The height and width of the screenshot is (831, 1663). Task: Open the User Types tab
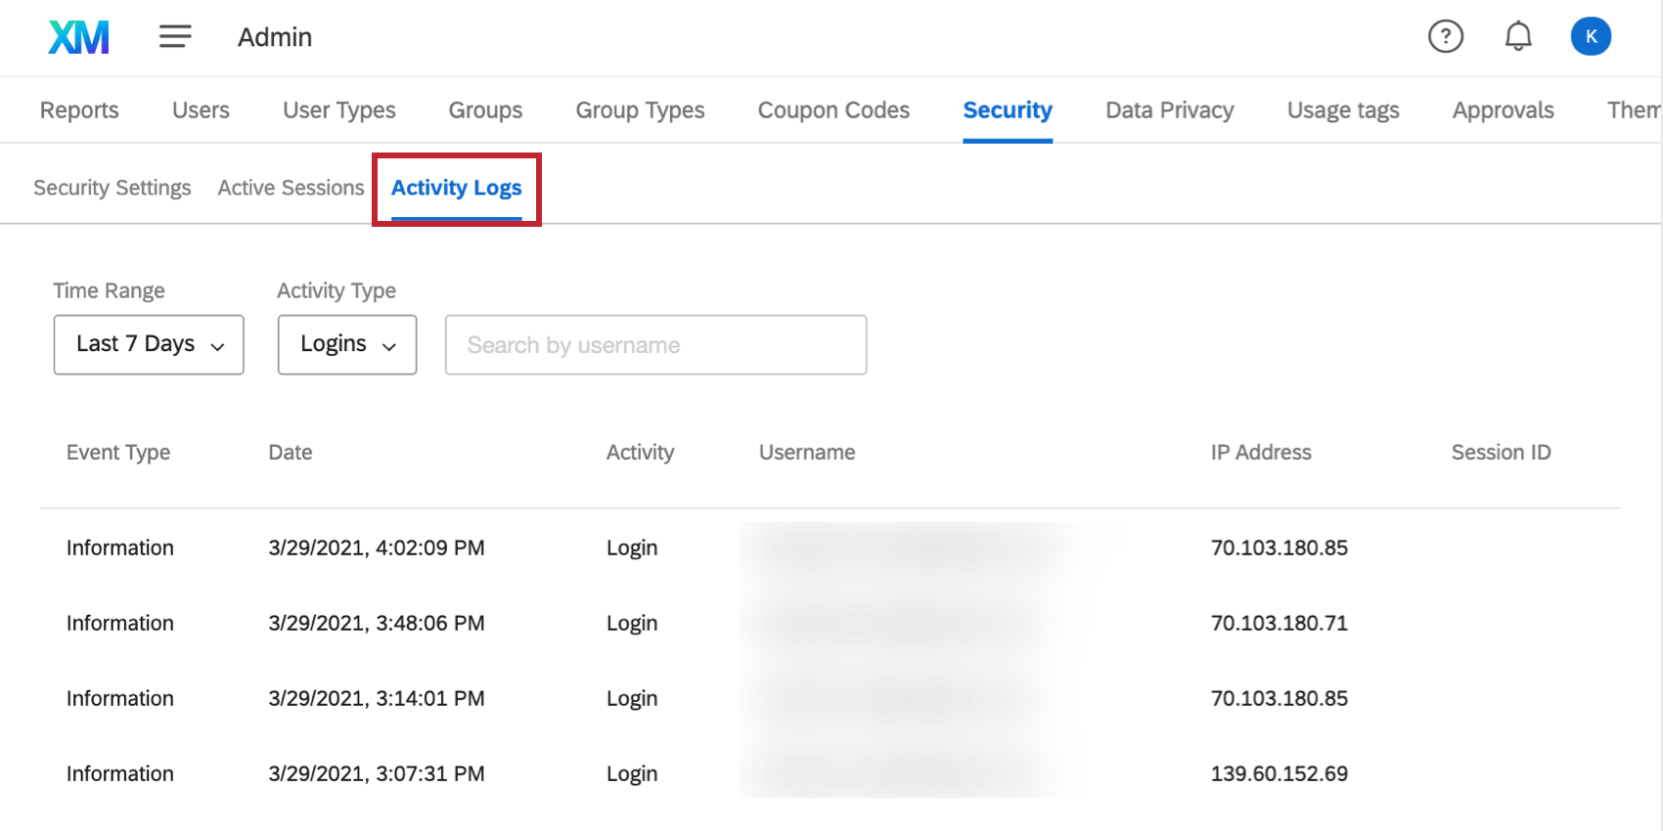pyautogui.click(x=339, y=110)
